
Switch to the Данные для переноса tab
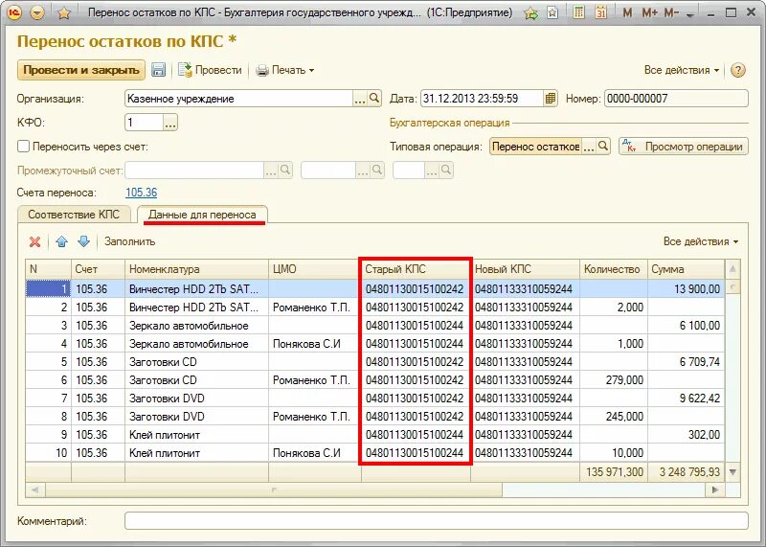(202, 215)
